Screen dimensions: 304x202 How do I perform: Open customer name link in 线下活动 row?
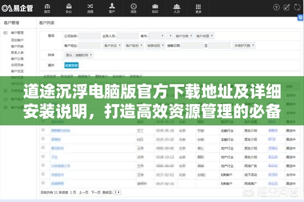[x=57, y=175]
